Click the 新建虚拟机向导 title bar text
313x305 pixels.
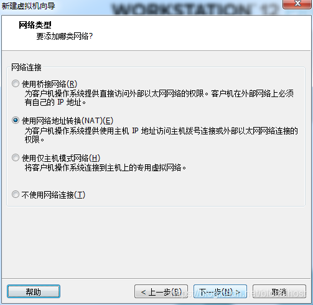point(29,6)
